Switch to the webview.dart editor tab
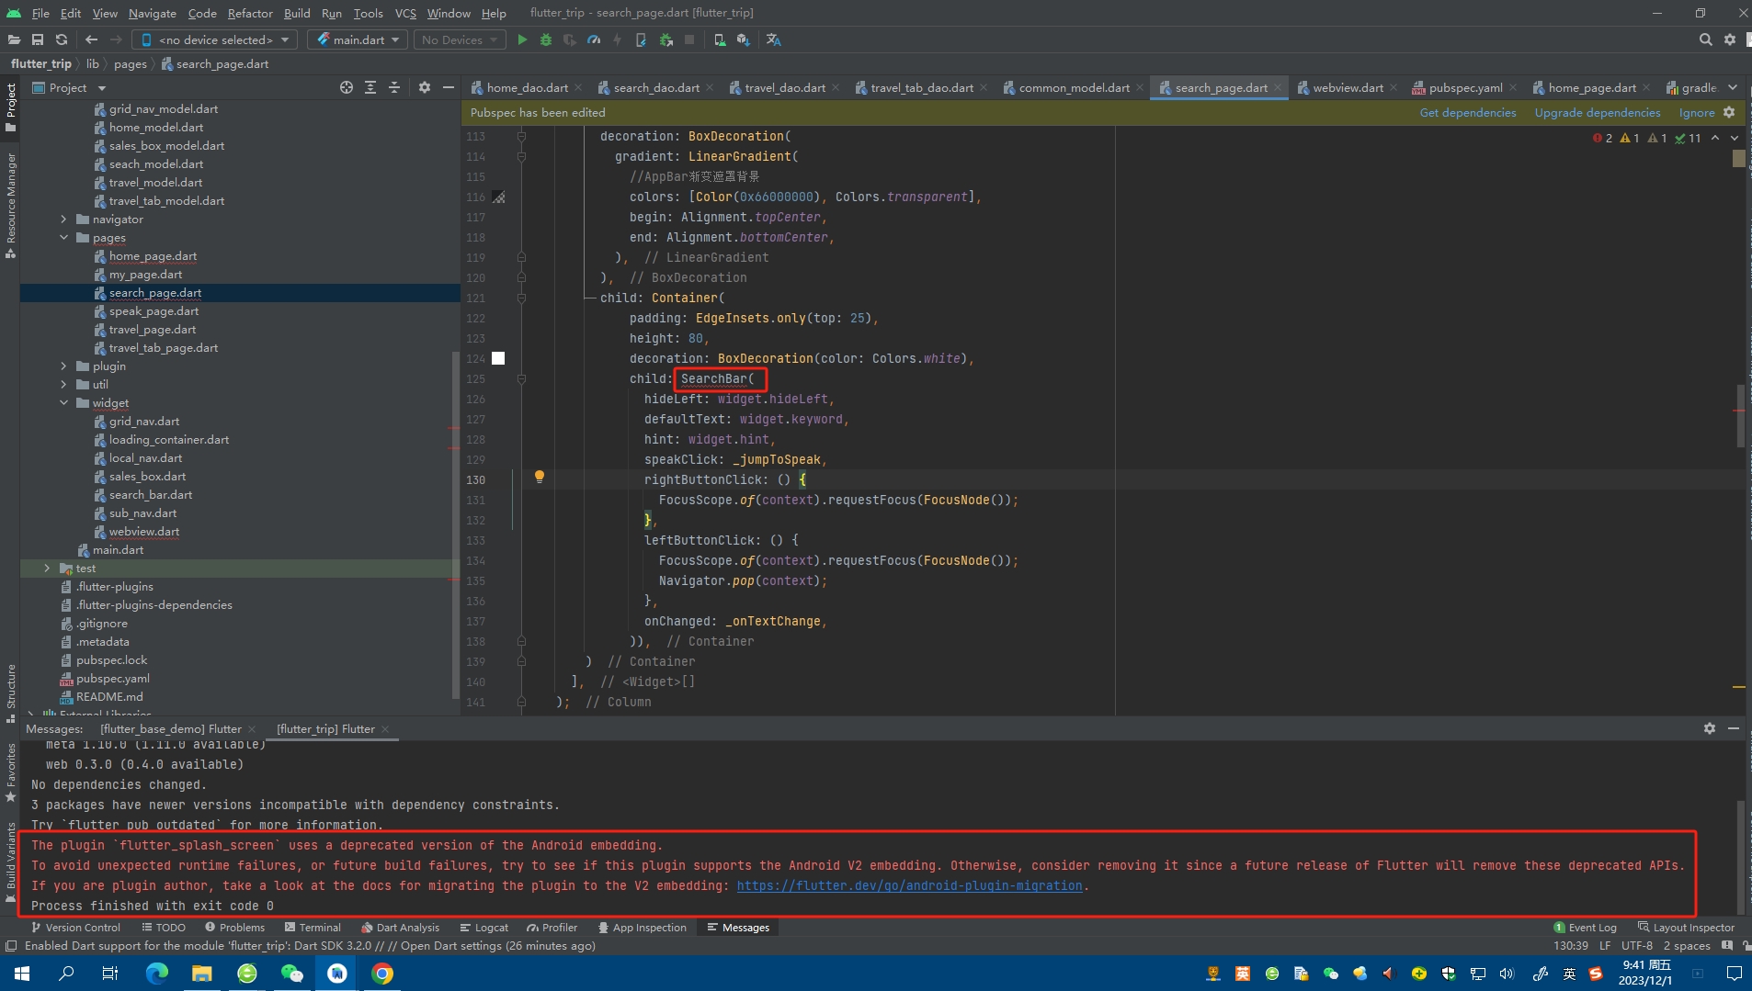Viewport: 1752px width, 991px height. pos(1348,87)
